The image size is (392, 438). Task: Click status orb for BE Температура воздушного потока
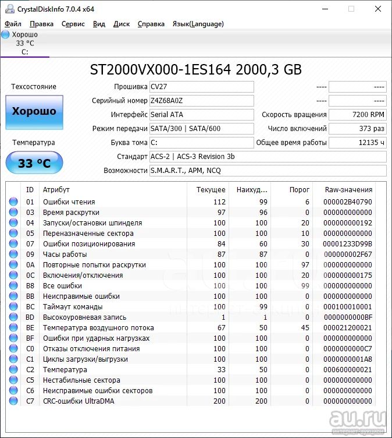coord(13,327)
